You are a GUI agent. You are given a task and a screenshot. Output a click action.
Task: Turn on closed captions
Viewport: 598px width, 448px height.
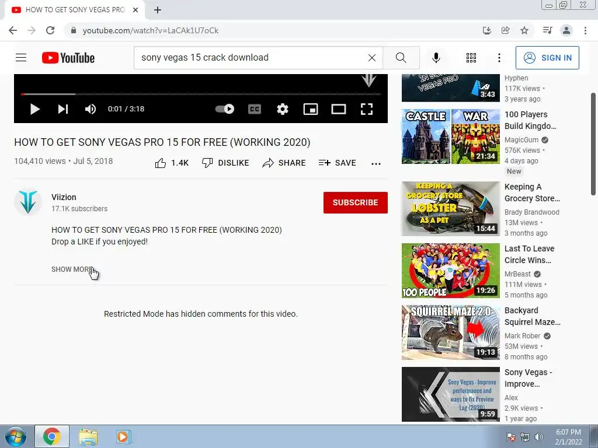[255, 109]
